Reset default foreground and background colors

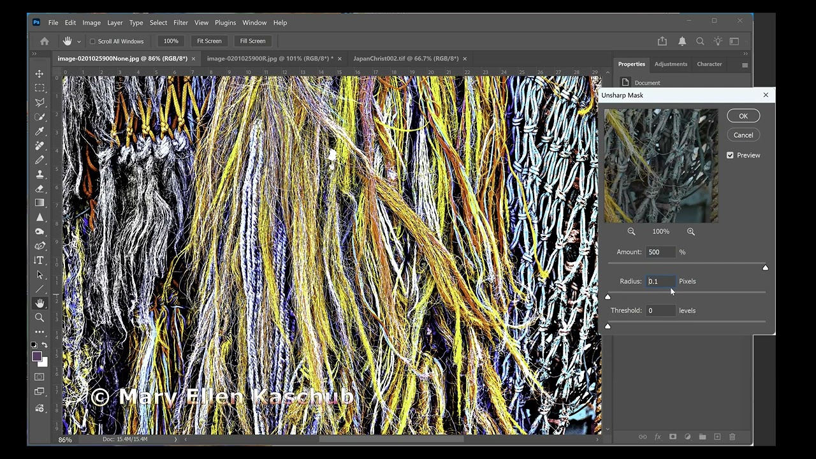[34, 345]
